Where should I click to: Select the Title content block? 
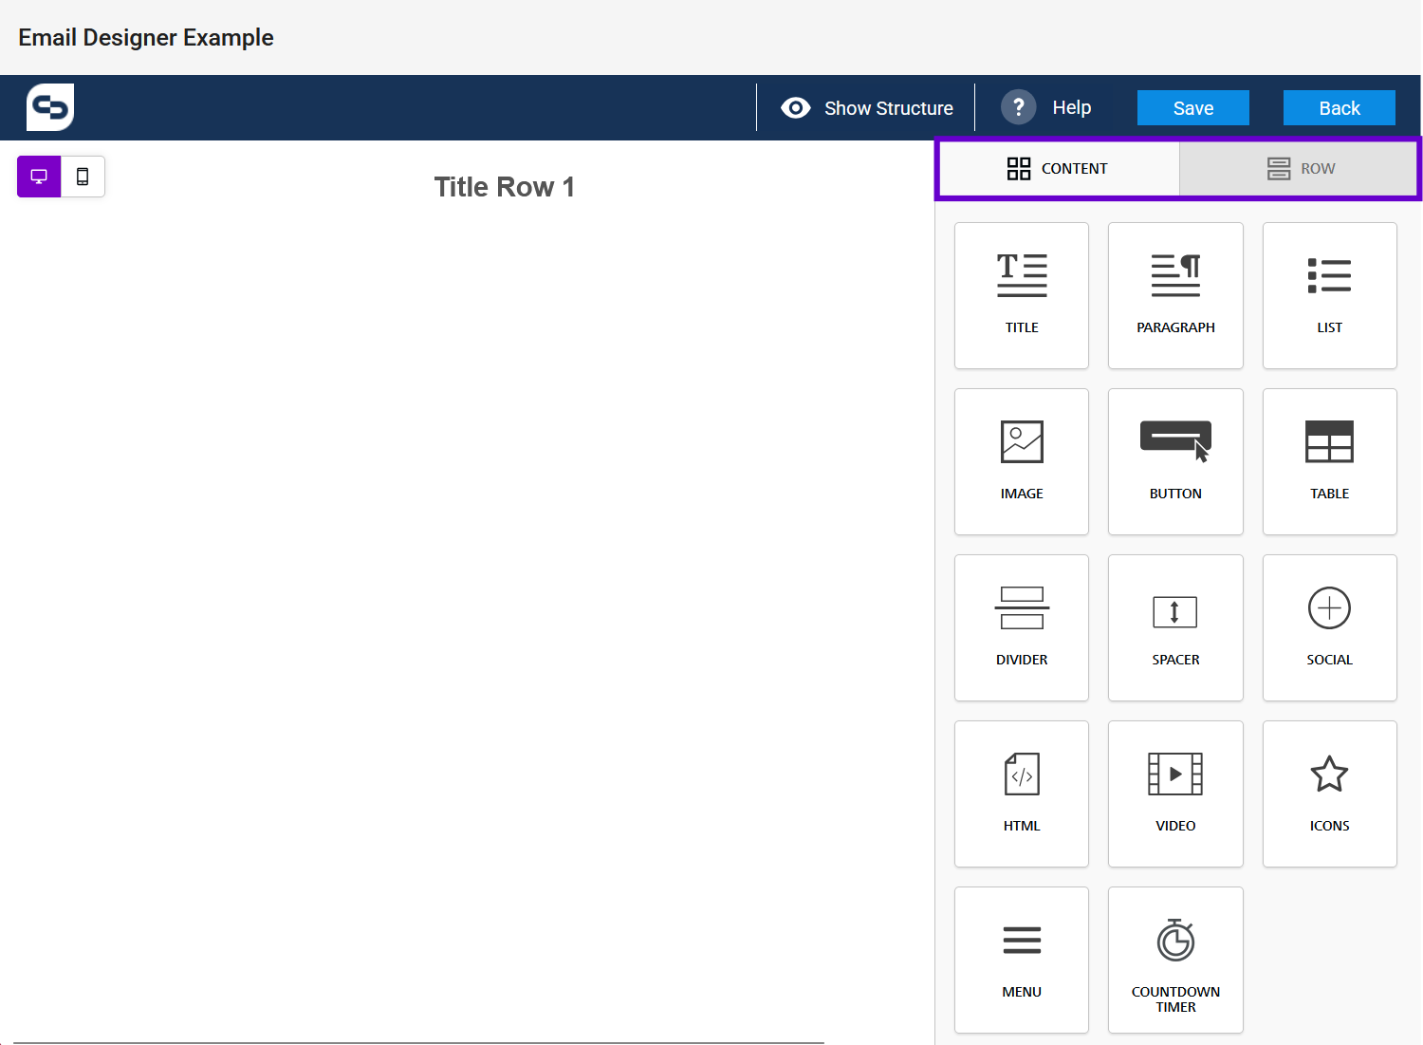1022,295
